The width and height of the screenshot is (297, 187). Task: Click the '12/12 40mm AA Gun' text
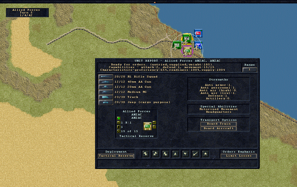[133, 82]
